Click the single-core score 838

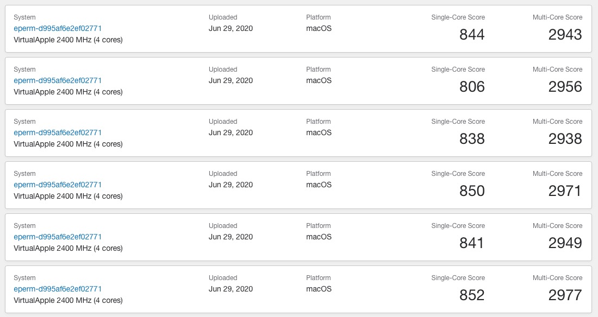(x=472, y=139)
